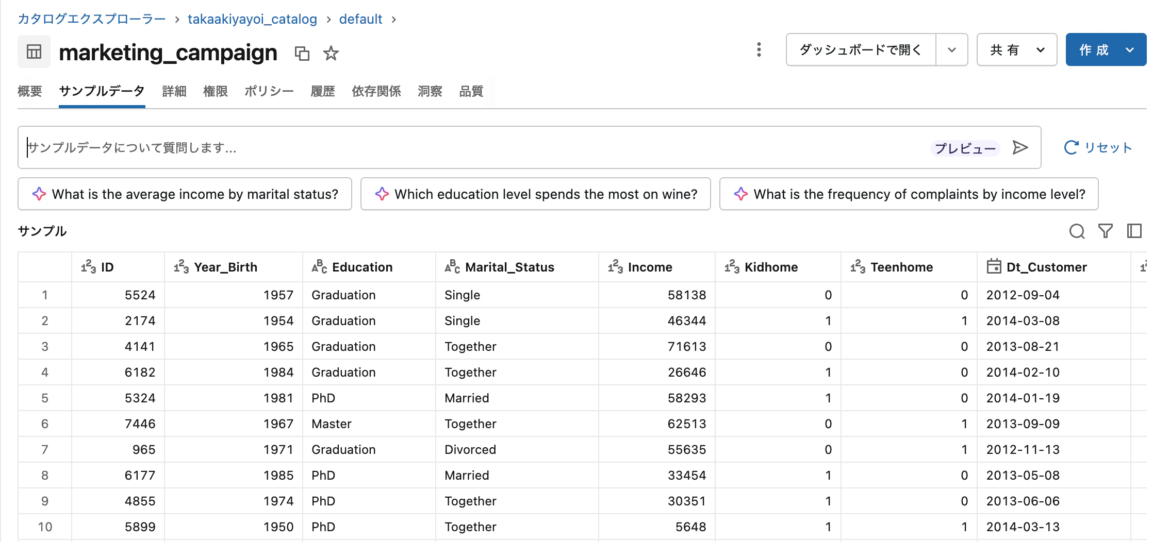Open takaakiyayoi_catalog breadcrumb link

[252, 19]
